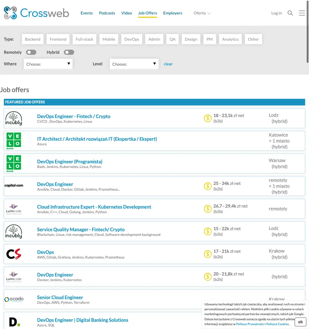Select the Admin type filter
Viewport: 309px width, 329px height.
pyautogui.click(x=154, y=39)
